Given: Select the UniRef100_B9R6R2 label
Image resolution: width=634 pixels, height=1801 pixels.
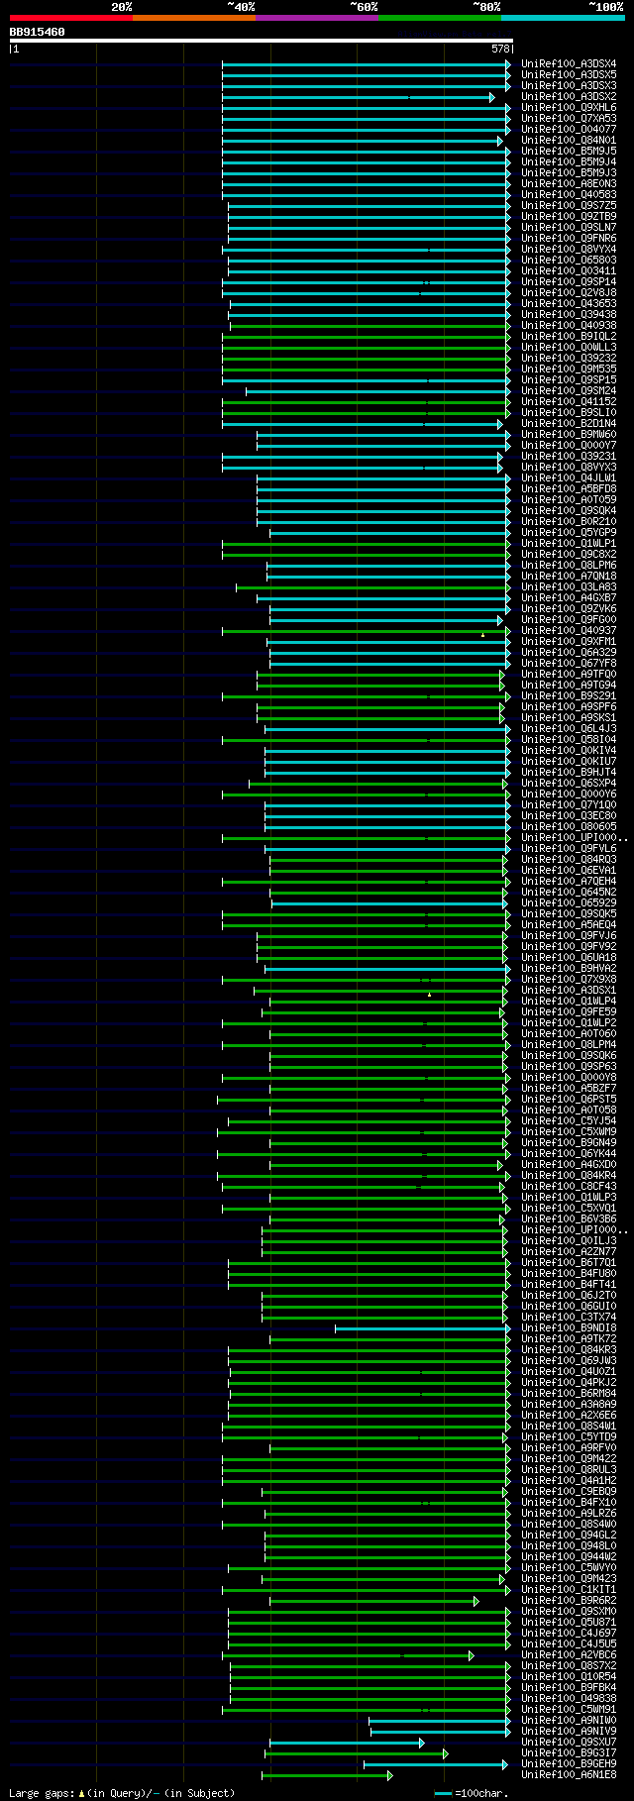Looking at the screenshot, I should pyautogui.click(x=569, y=1601).
